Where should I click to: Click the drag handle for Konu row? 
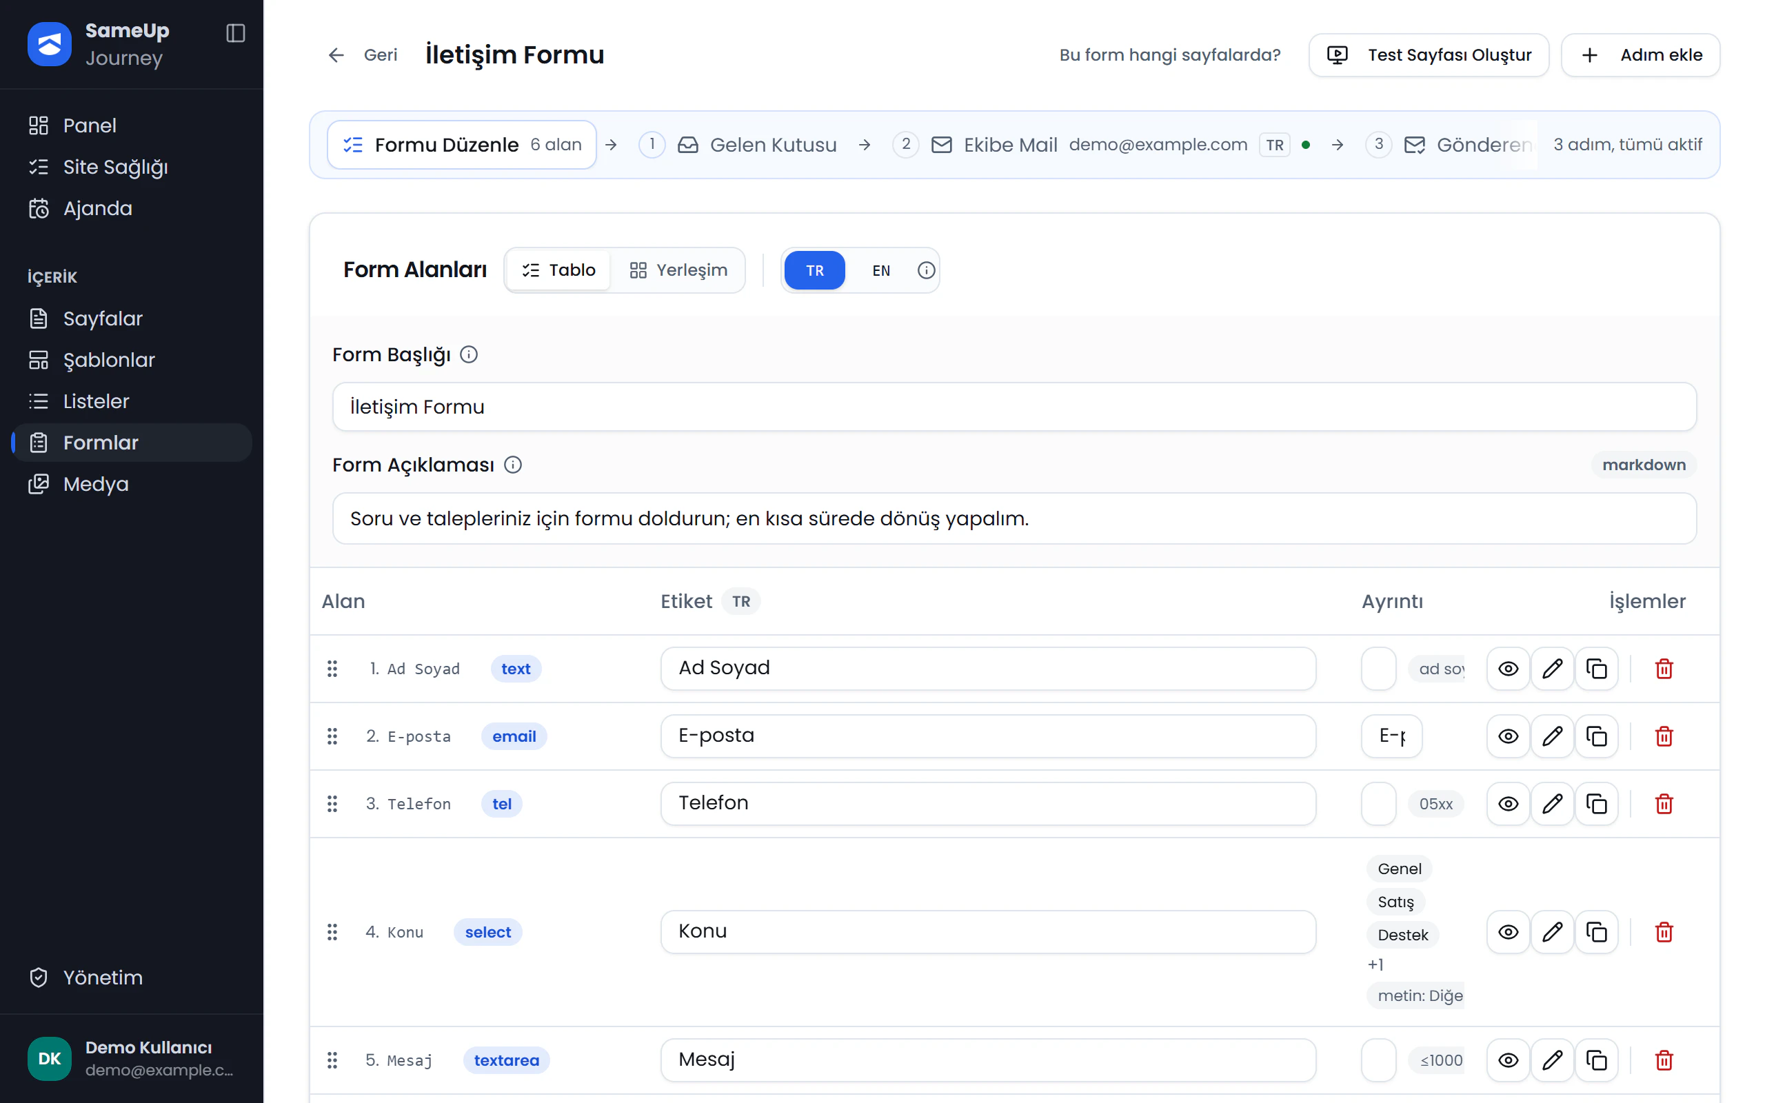click(x=332, y=931)
